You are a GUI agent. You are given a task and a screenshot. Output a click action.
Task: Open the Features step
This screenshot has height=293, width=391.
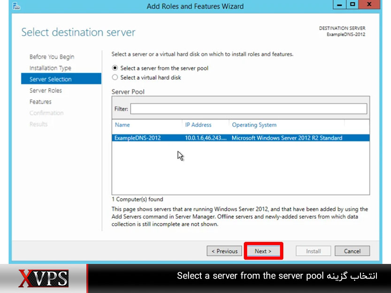tap(40, 102)
